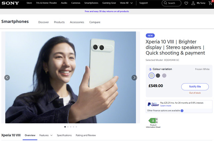
Task: Select the first carousel dot
Action: 65,127
